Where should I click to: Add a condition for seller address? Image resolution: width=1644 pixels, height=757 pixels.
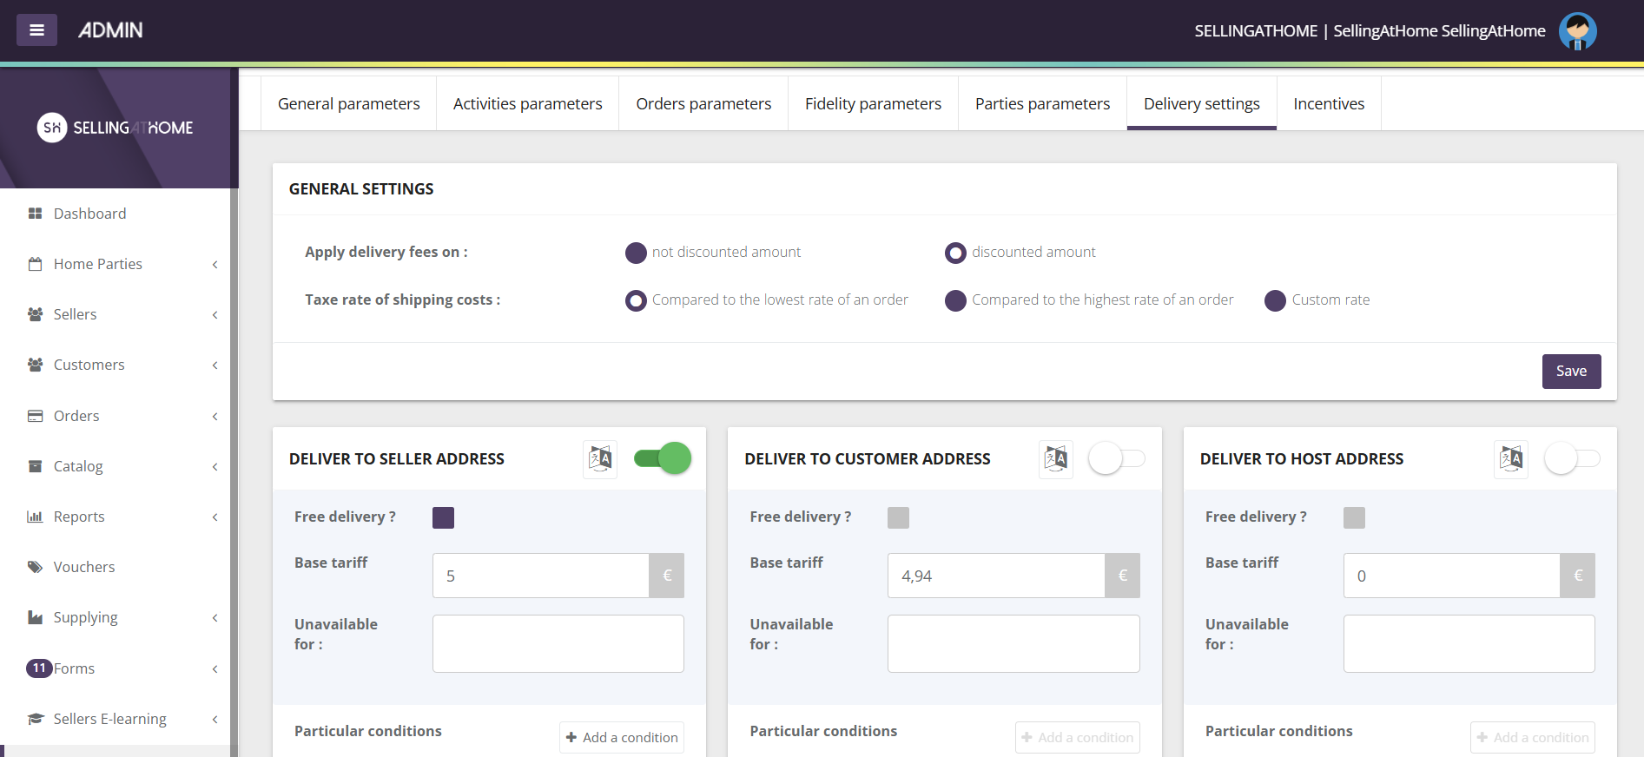coord(622,737)
